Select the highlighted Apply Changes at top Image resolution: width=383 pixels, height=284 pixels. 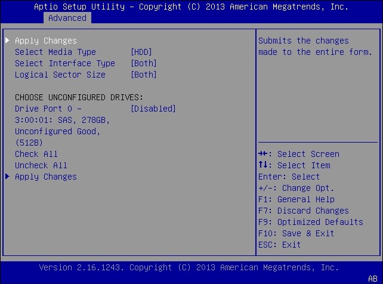pos(46,41)
